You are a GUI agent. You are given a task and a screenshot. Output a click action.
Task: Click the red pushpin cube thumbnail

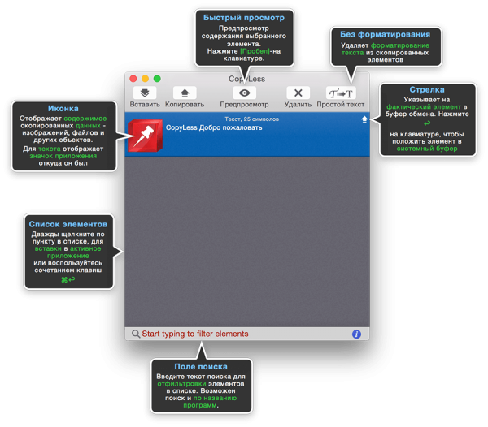tap(145, 136)
